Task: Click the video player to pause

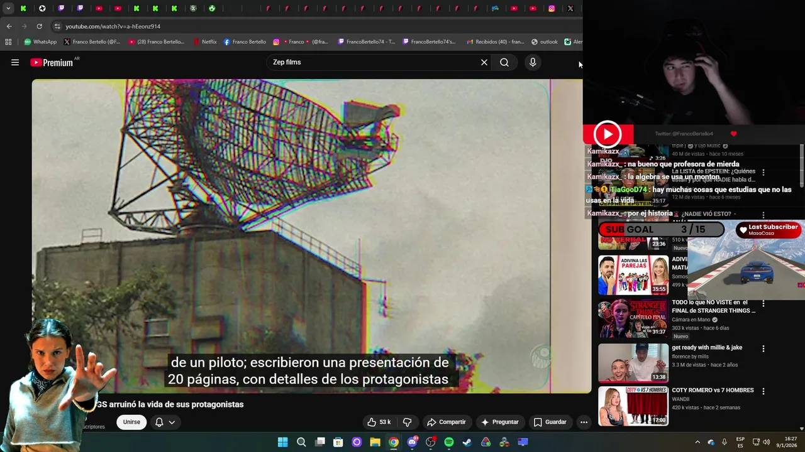Action: [x=311, y=236]
